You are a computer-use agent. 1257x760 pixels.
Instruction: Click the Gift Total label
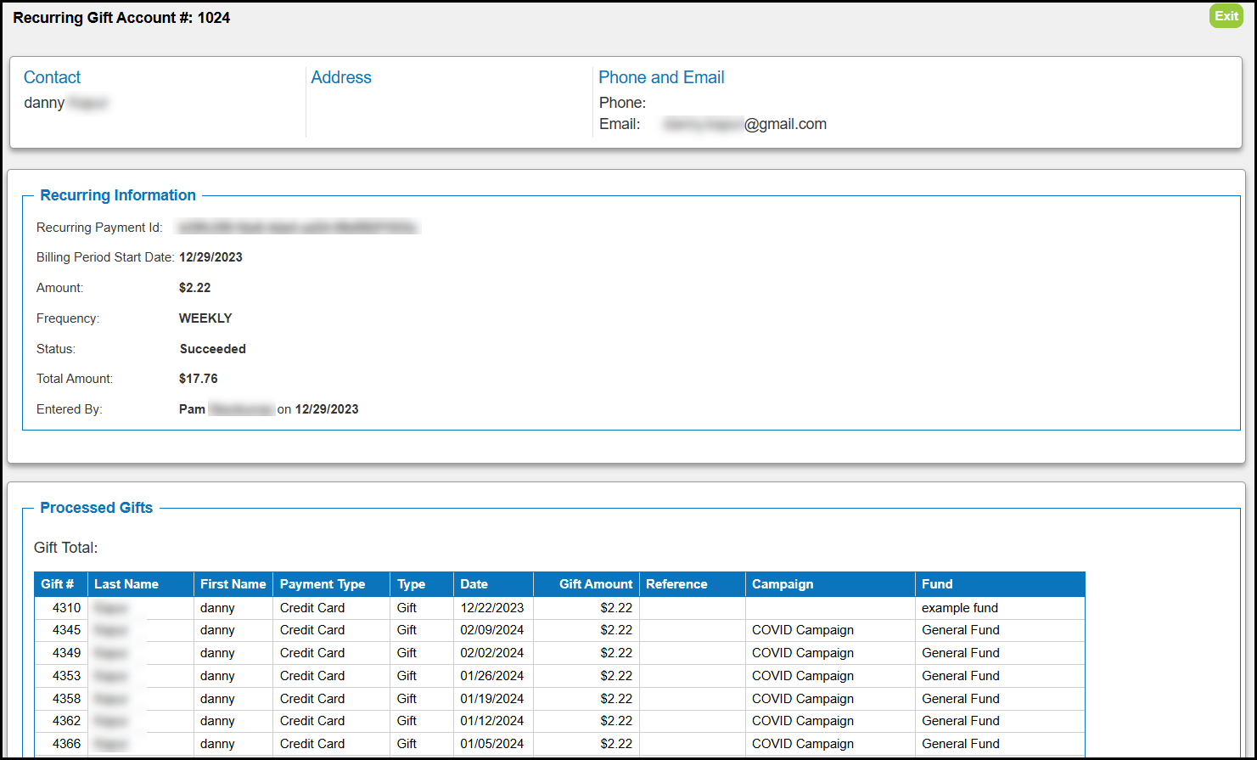click(66, 549)
